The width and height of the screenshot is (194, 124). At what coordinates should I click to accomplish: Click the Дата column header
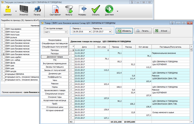84,47
